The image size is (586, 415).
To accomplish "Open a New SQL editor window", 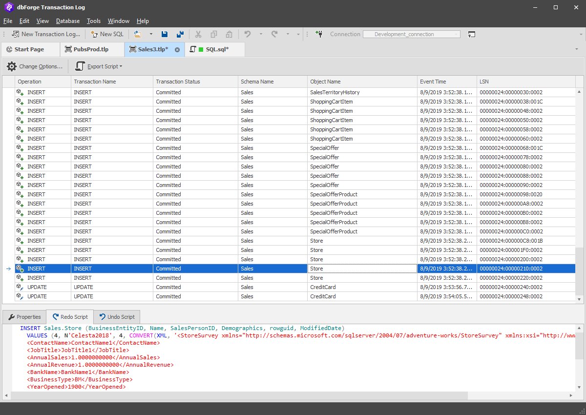I will [x=106, y=34].
